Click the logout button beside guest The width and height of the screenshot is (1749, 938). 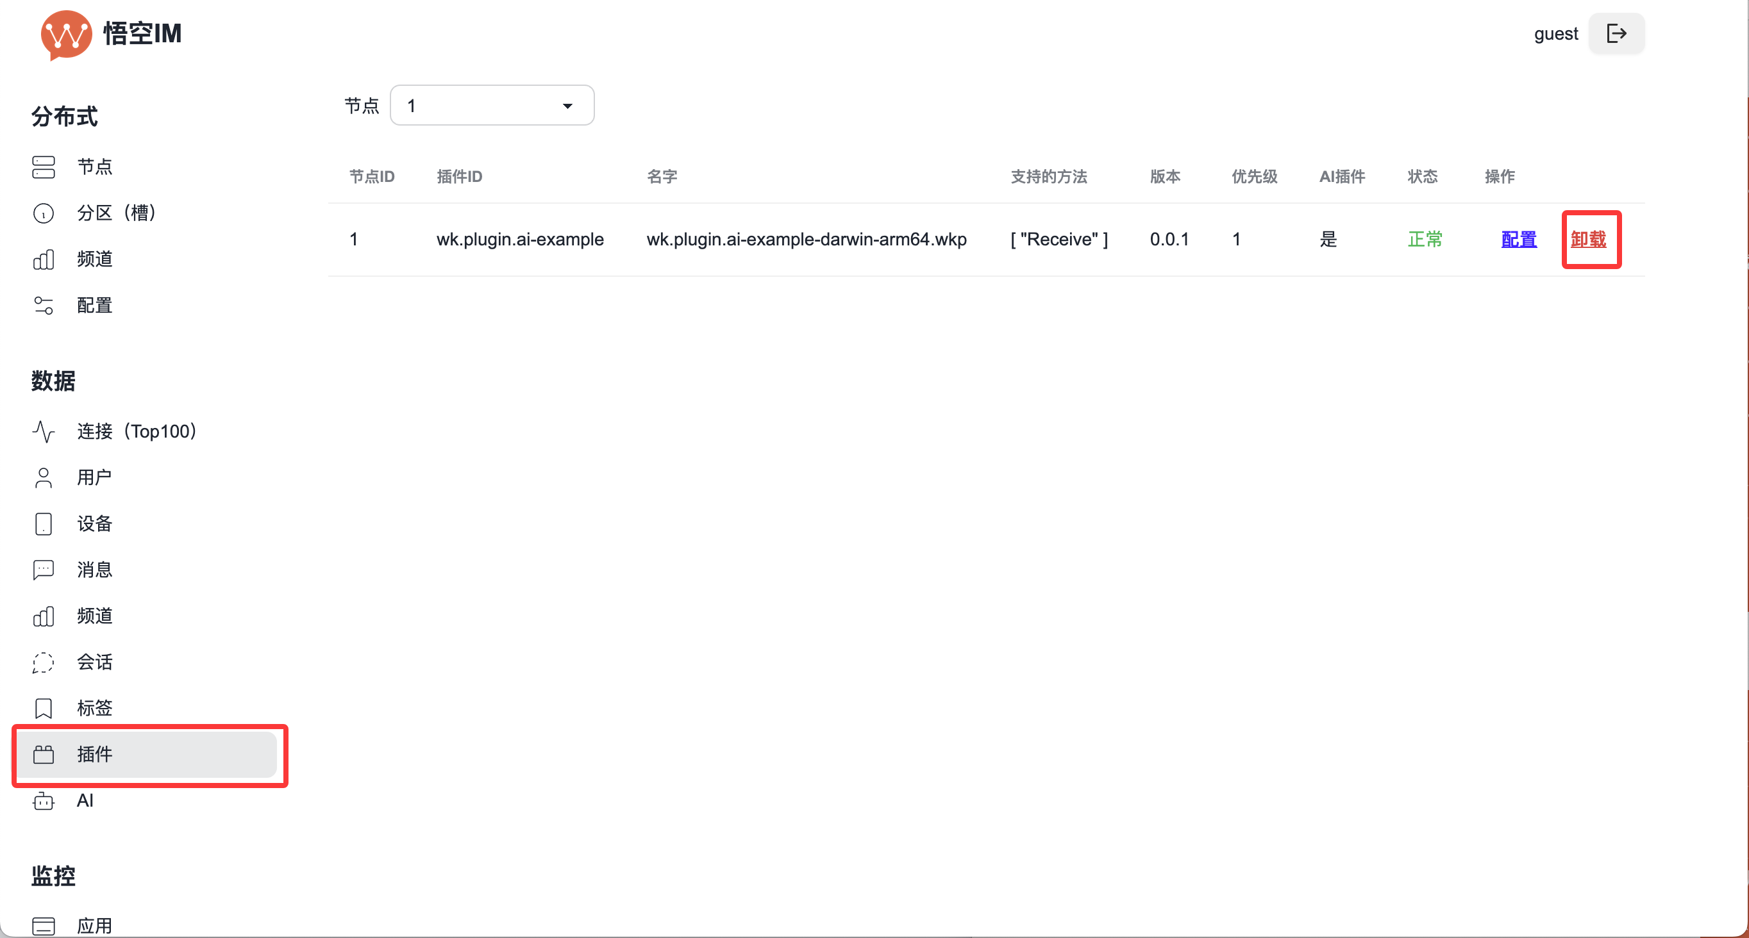[1616, 33]
